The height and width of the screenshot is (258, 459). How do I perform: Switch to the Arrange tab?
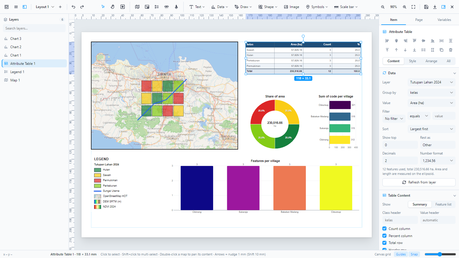click(x=431, y=61)
